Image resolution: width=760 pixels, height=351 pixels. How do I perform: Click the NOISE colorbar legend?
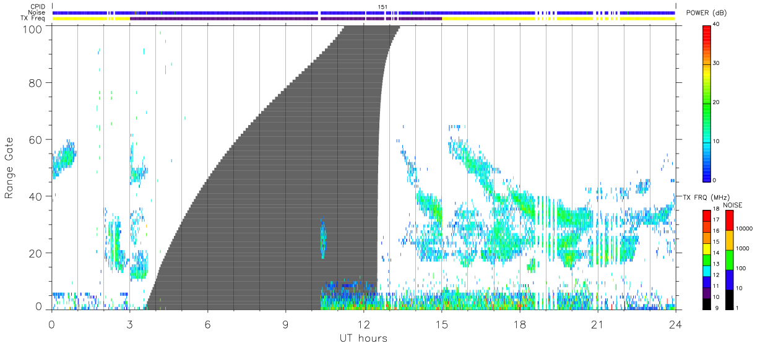(x=729, y=259)
